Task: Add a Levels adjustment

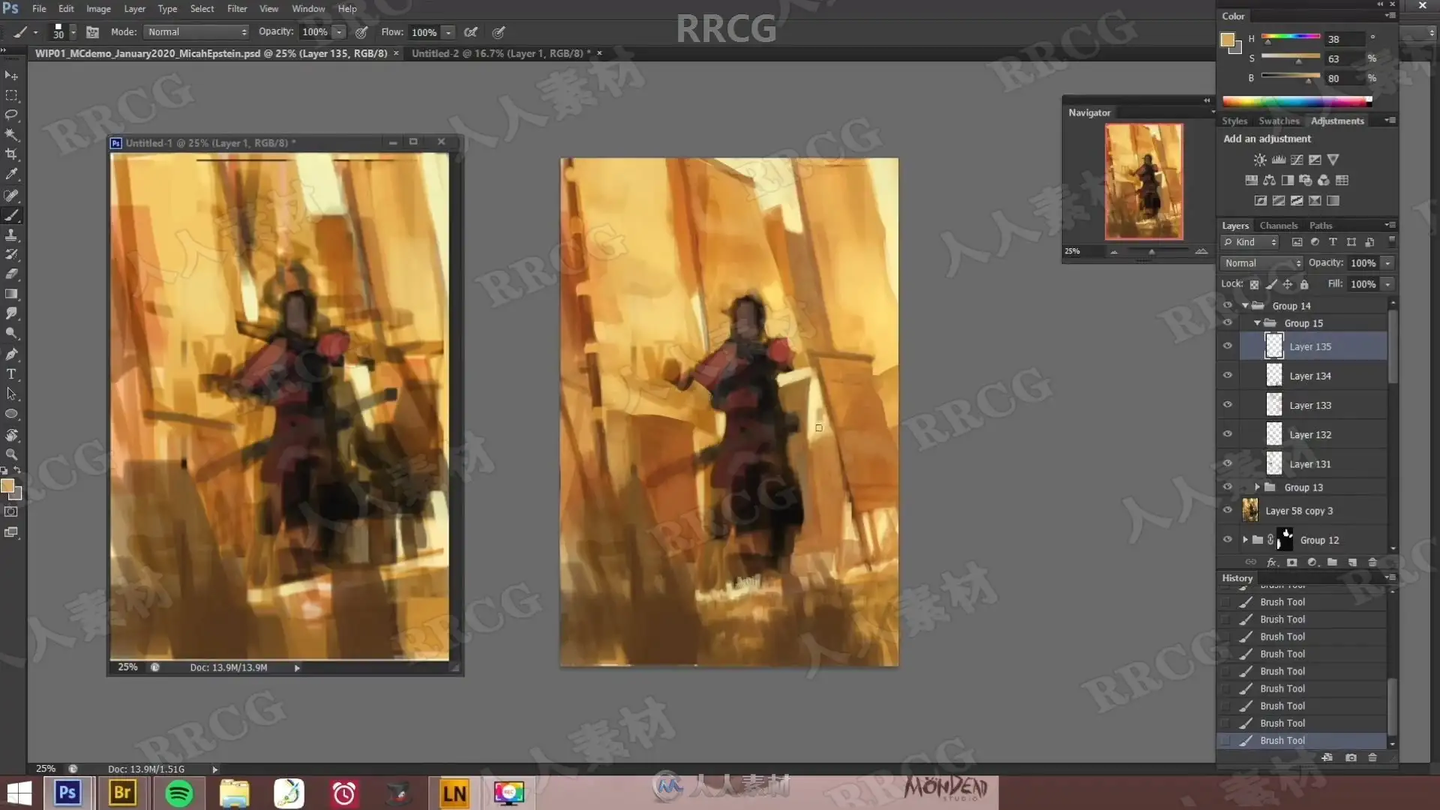Action: [x=1278, y=160]
